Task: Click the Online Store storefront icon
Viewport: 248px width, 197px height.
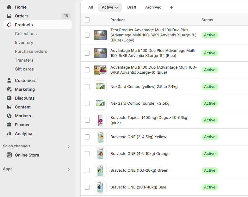Action: click(x=9, y=155)
